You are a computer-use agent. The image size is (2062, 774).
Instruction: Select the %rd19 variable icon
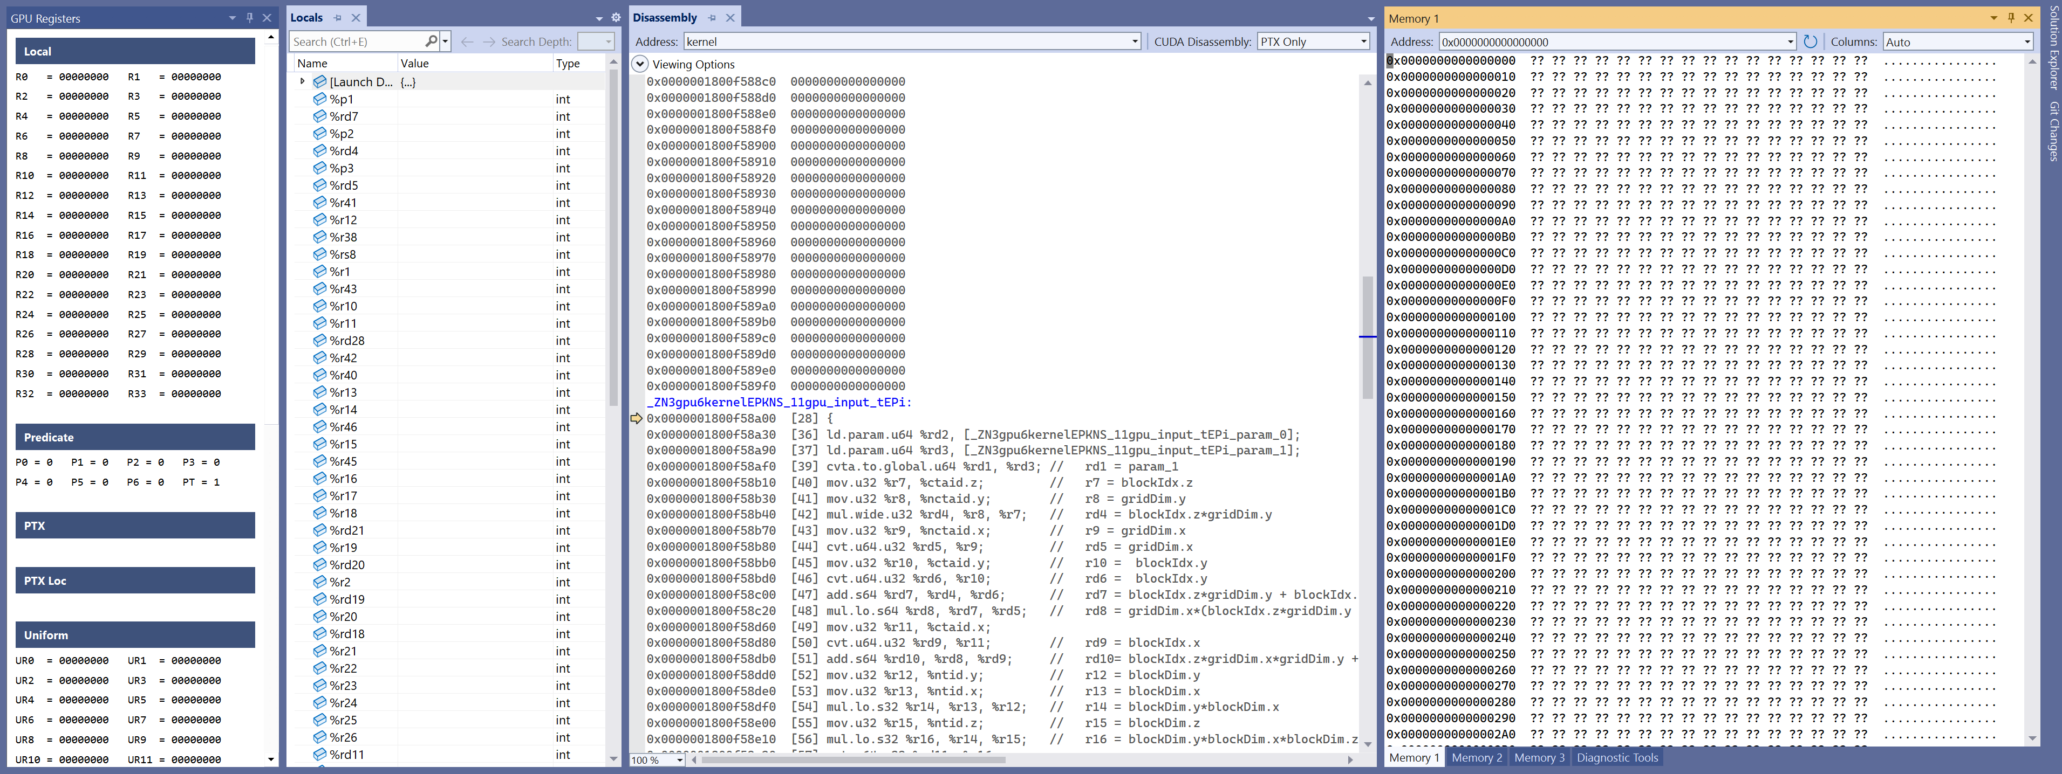click(x=319, y=599)
